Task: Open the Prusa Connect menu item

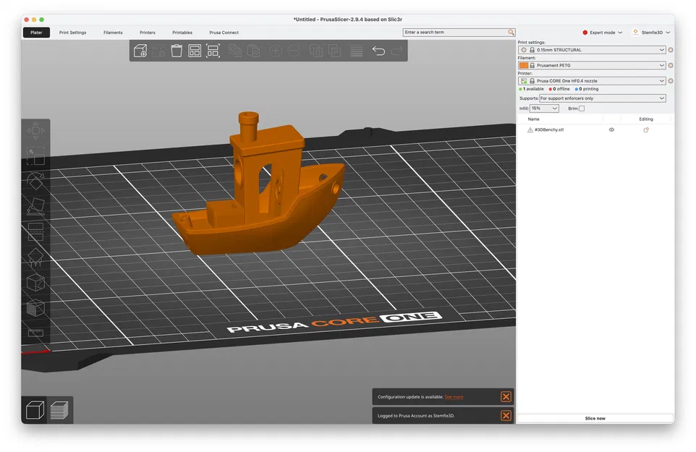Action: pos(224,33)
